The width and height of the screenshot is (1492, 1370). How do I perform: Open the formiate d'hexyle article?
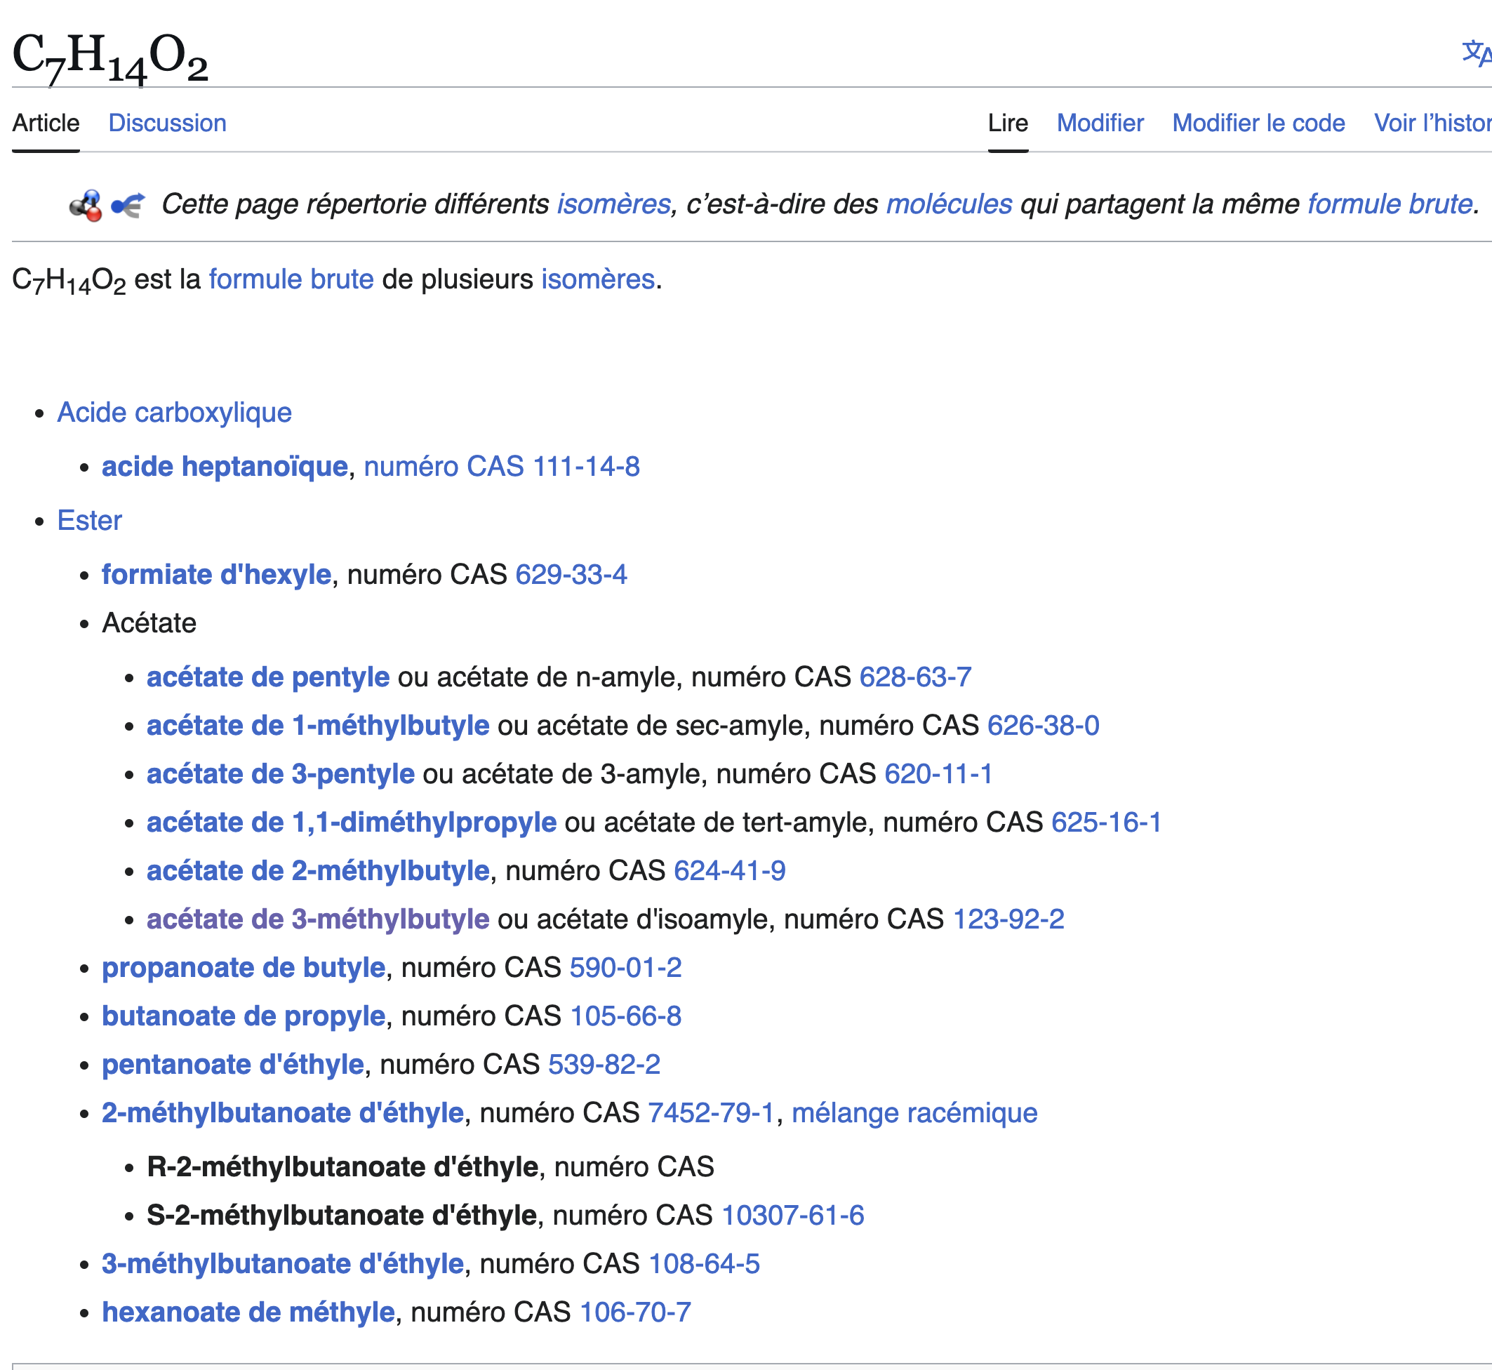pos(216,576)
